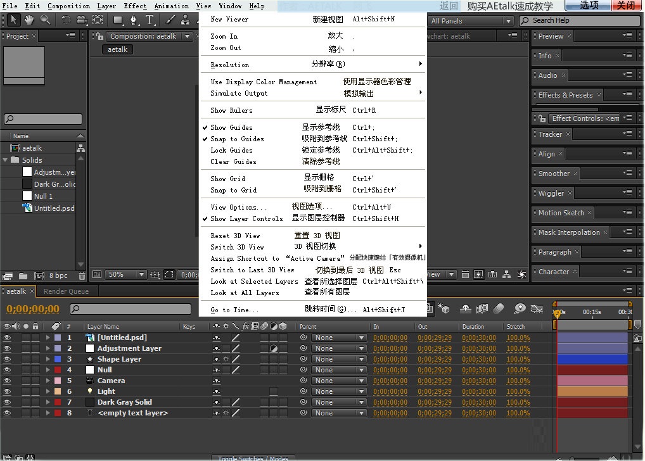Open parent dropdown for Light layer
This screenshot has width=645, height=461.
[x=340, y=391]
